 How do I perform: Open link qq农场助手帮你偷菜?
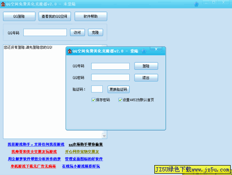point(86,144)
